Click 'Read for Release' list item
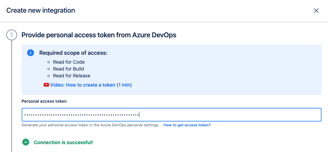 72,76
